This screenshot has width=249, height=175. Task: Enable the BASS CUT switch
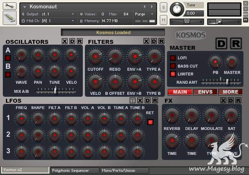tap(173, 66)
